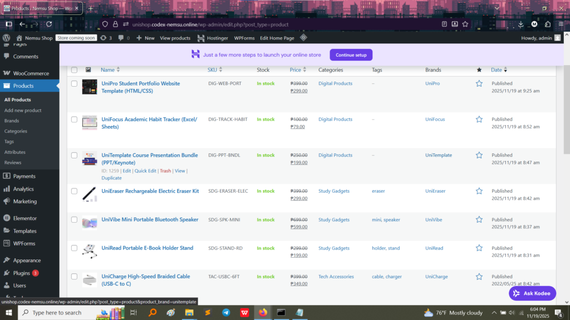This screenshot has width=570, height=320.
Task: Bookmark this page with the star icon
Action: 465,24
